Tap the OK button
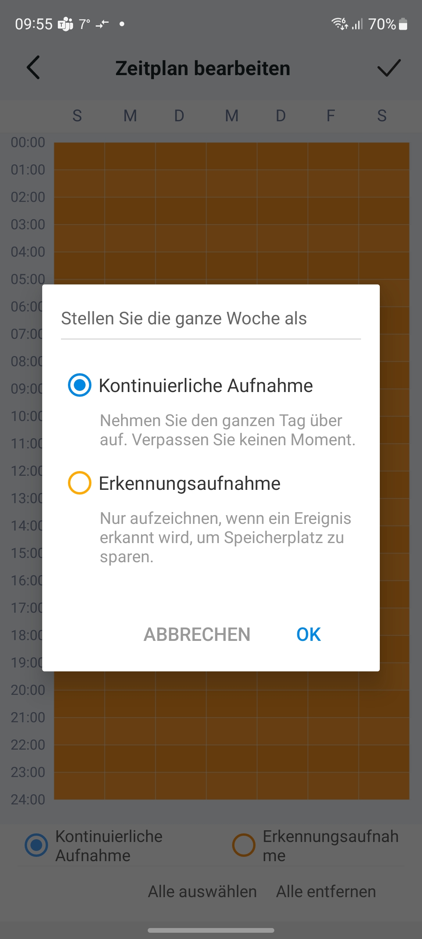The width and height of the screenshot is (422, 939). point(308,634)
